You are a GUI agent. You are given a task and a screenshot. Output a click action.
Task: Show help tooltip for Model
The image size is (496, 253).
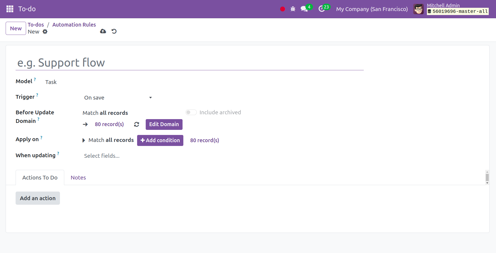[x=35, y=79]
